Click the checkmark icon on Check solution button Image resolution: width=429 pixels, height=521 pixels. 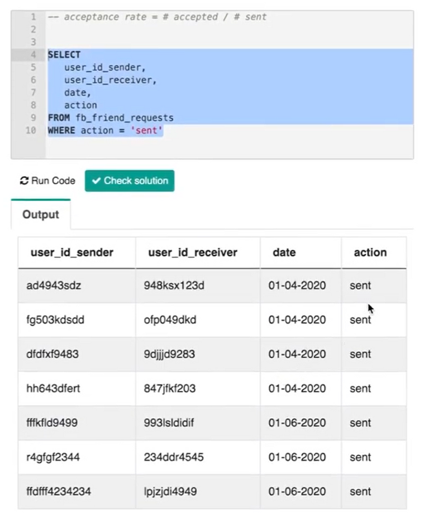point(96,181)
